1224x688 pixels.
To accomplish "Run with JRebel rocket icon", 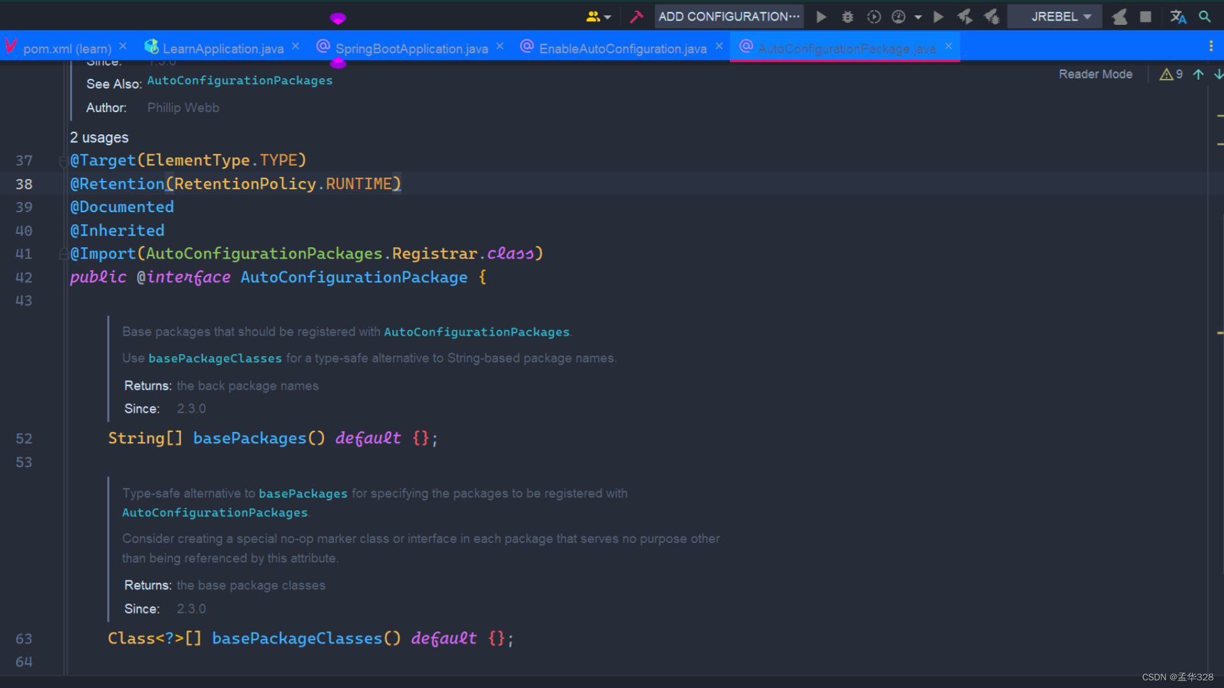I will (965, 17).
